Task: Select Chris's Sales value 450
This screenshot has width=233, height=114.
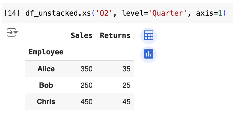Action: click(x=86, y=102)
